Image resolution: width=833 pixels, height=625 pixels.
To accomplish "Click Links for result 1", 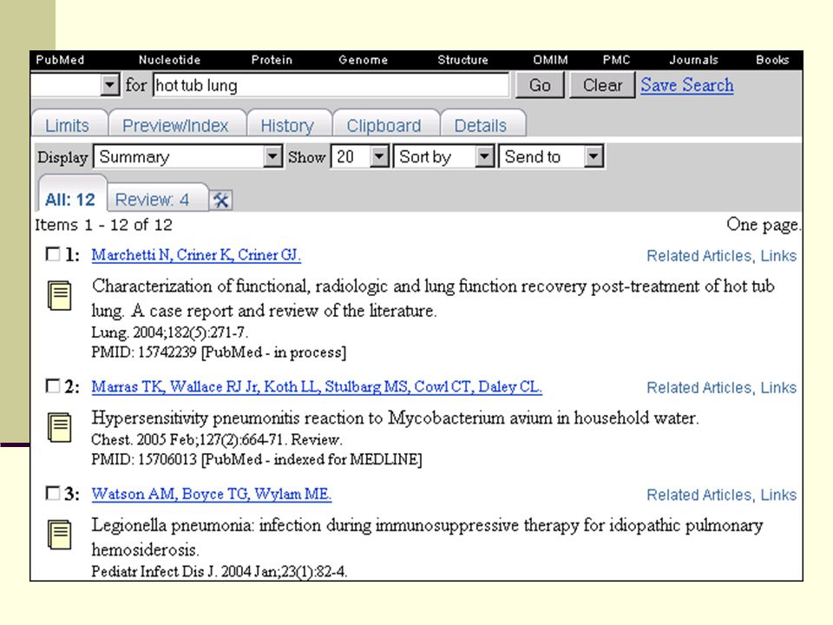I will pyautogui.click(x=778, y=255).
